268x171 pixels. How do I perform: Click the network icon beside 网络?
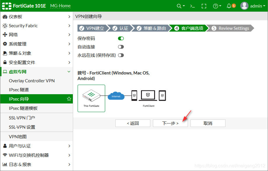(x=5, y=35)
